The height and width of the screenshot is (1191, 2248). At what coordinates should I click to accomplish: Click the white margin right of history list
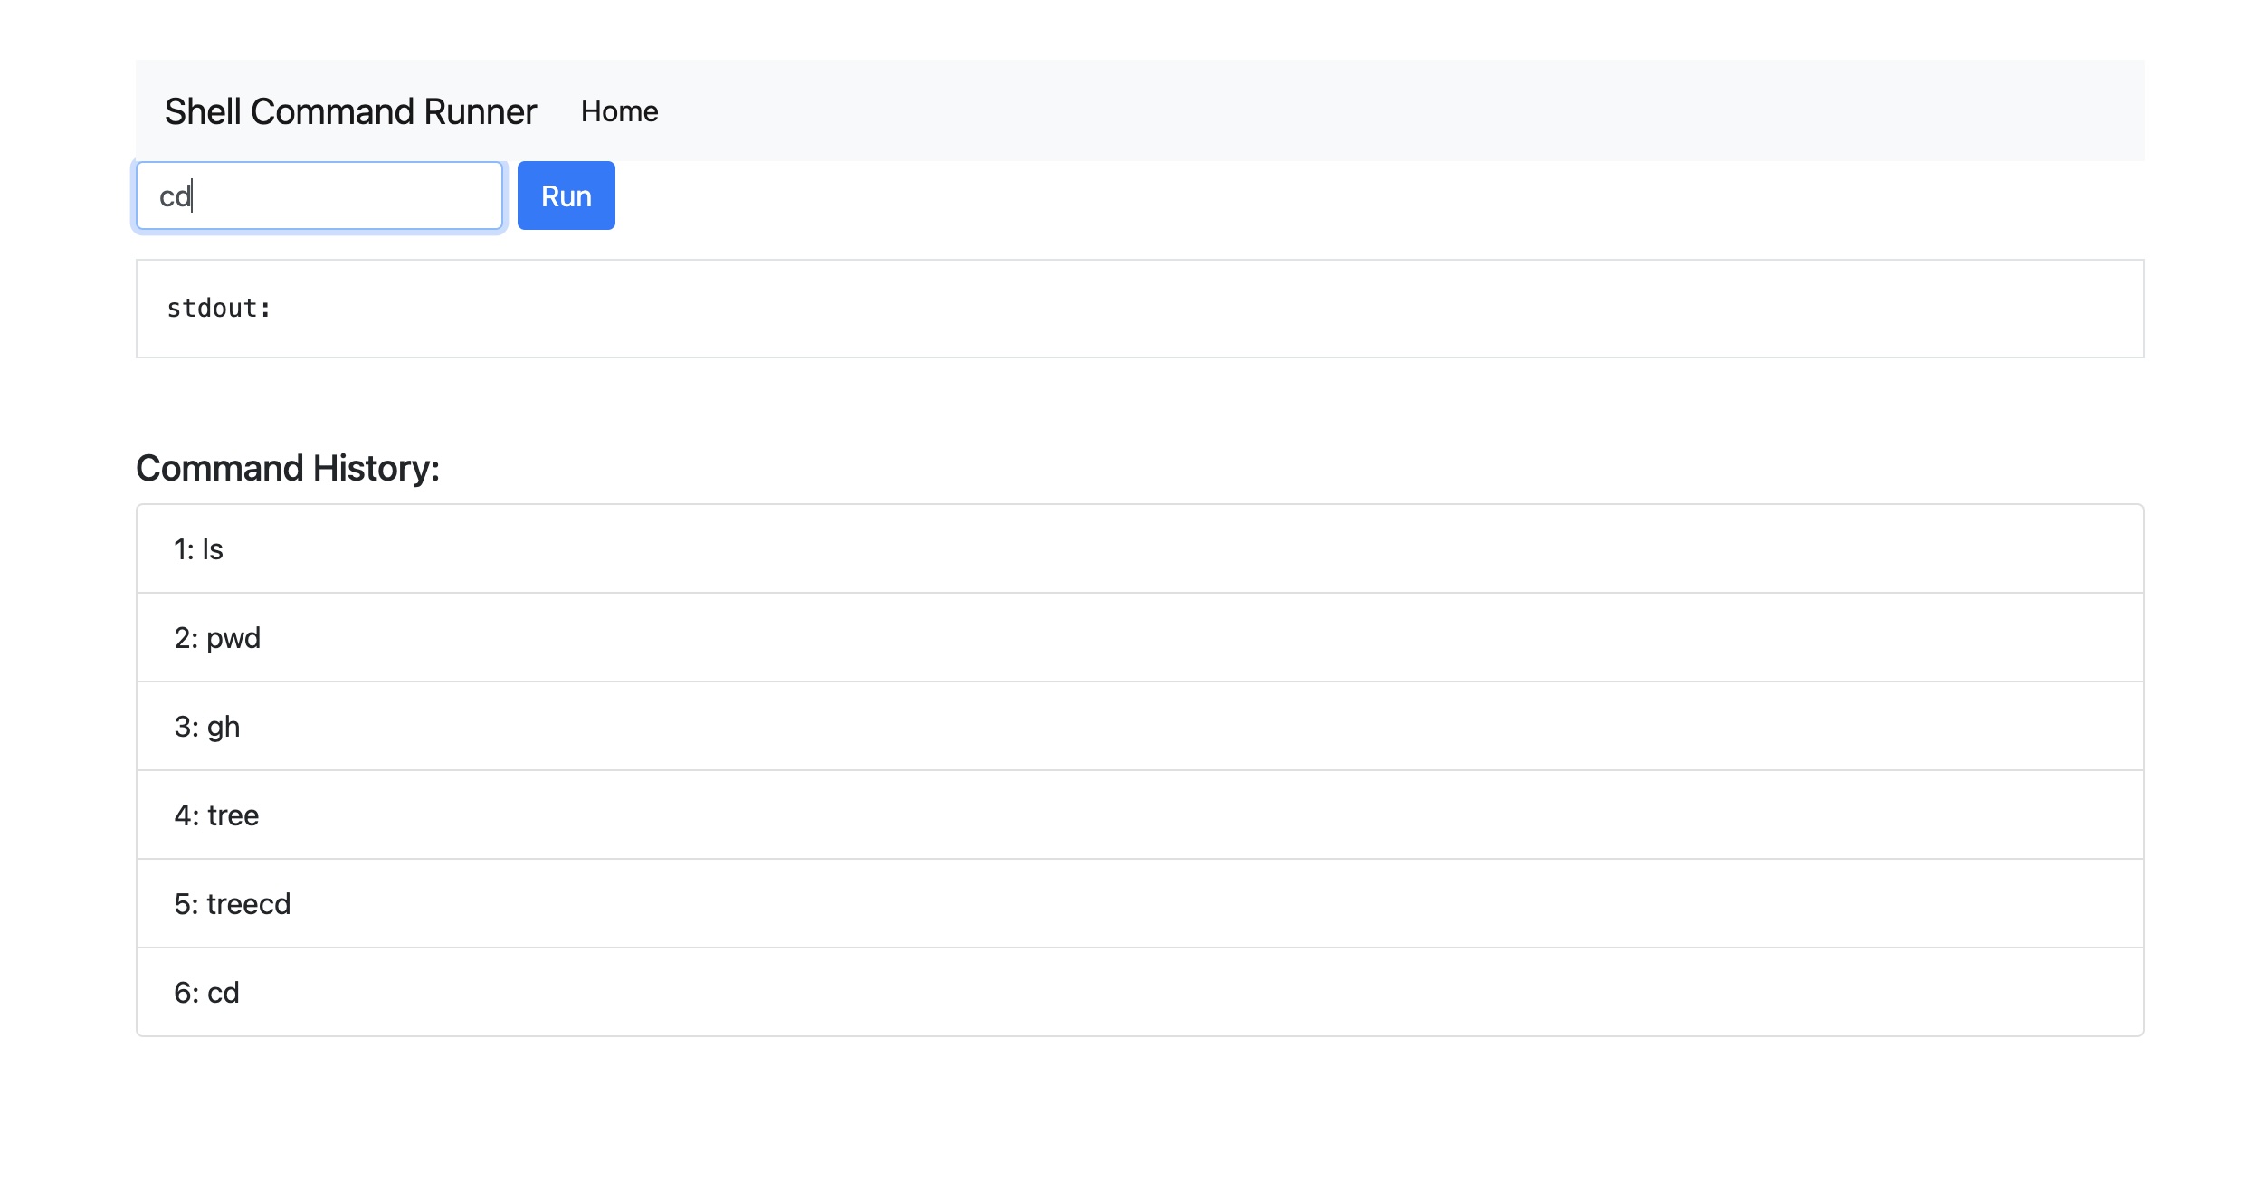(x=2196, y=769)
